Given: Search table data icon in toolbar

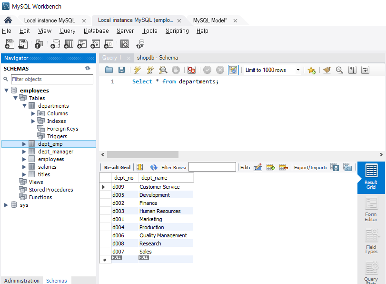Looking at the screenshot, I should click(x=125, y=44).
